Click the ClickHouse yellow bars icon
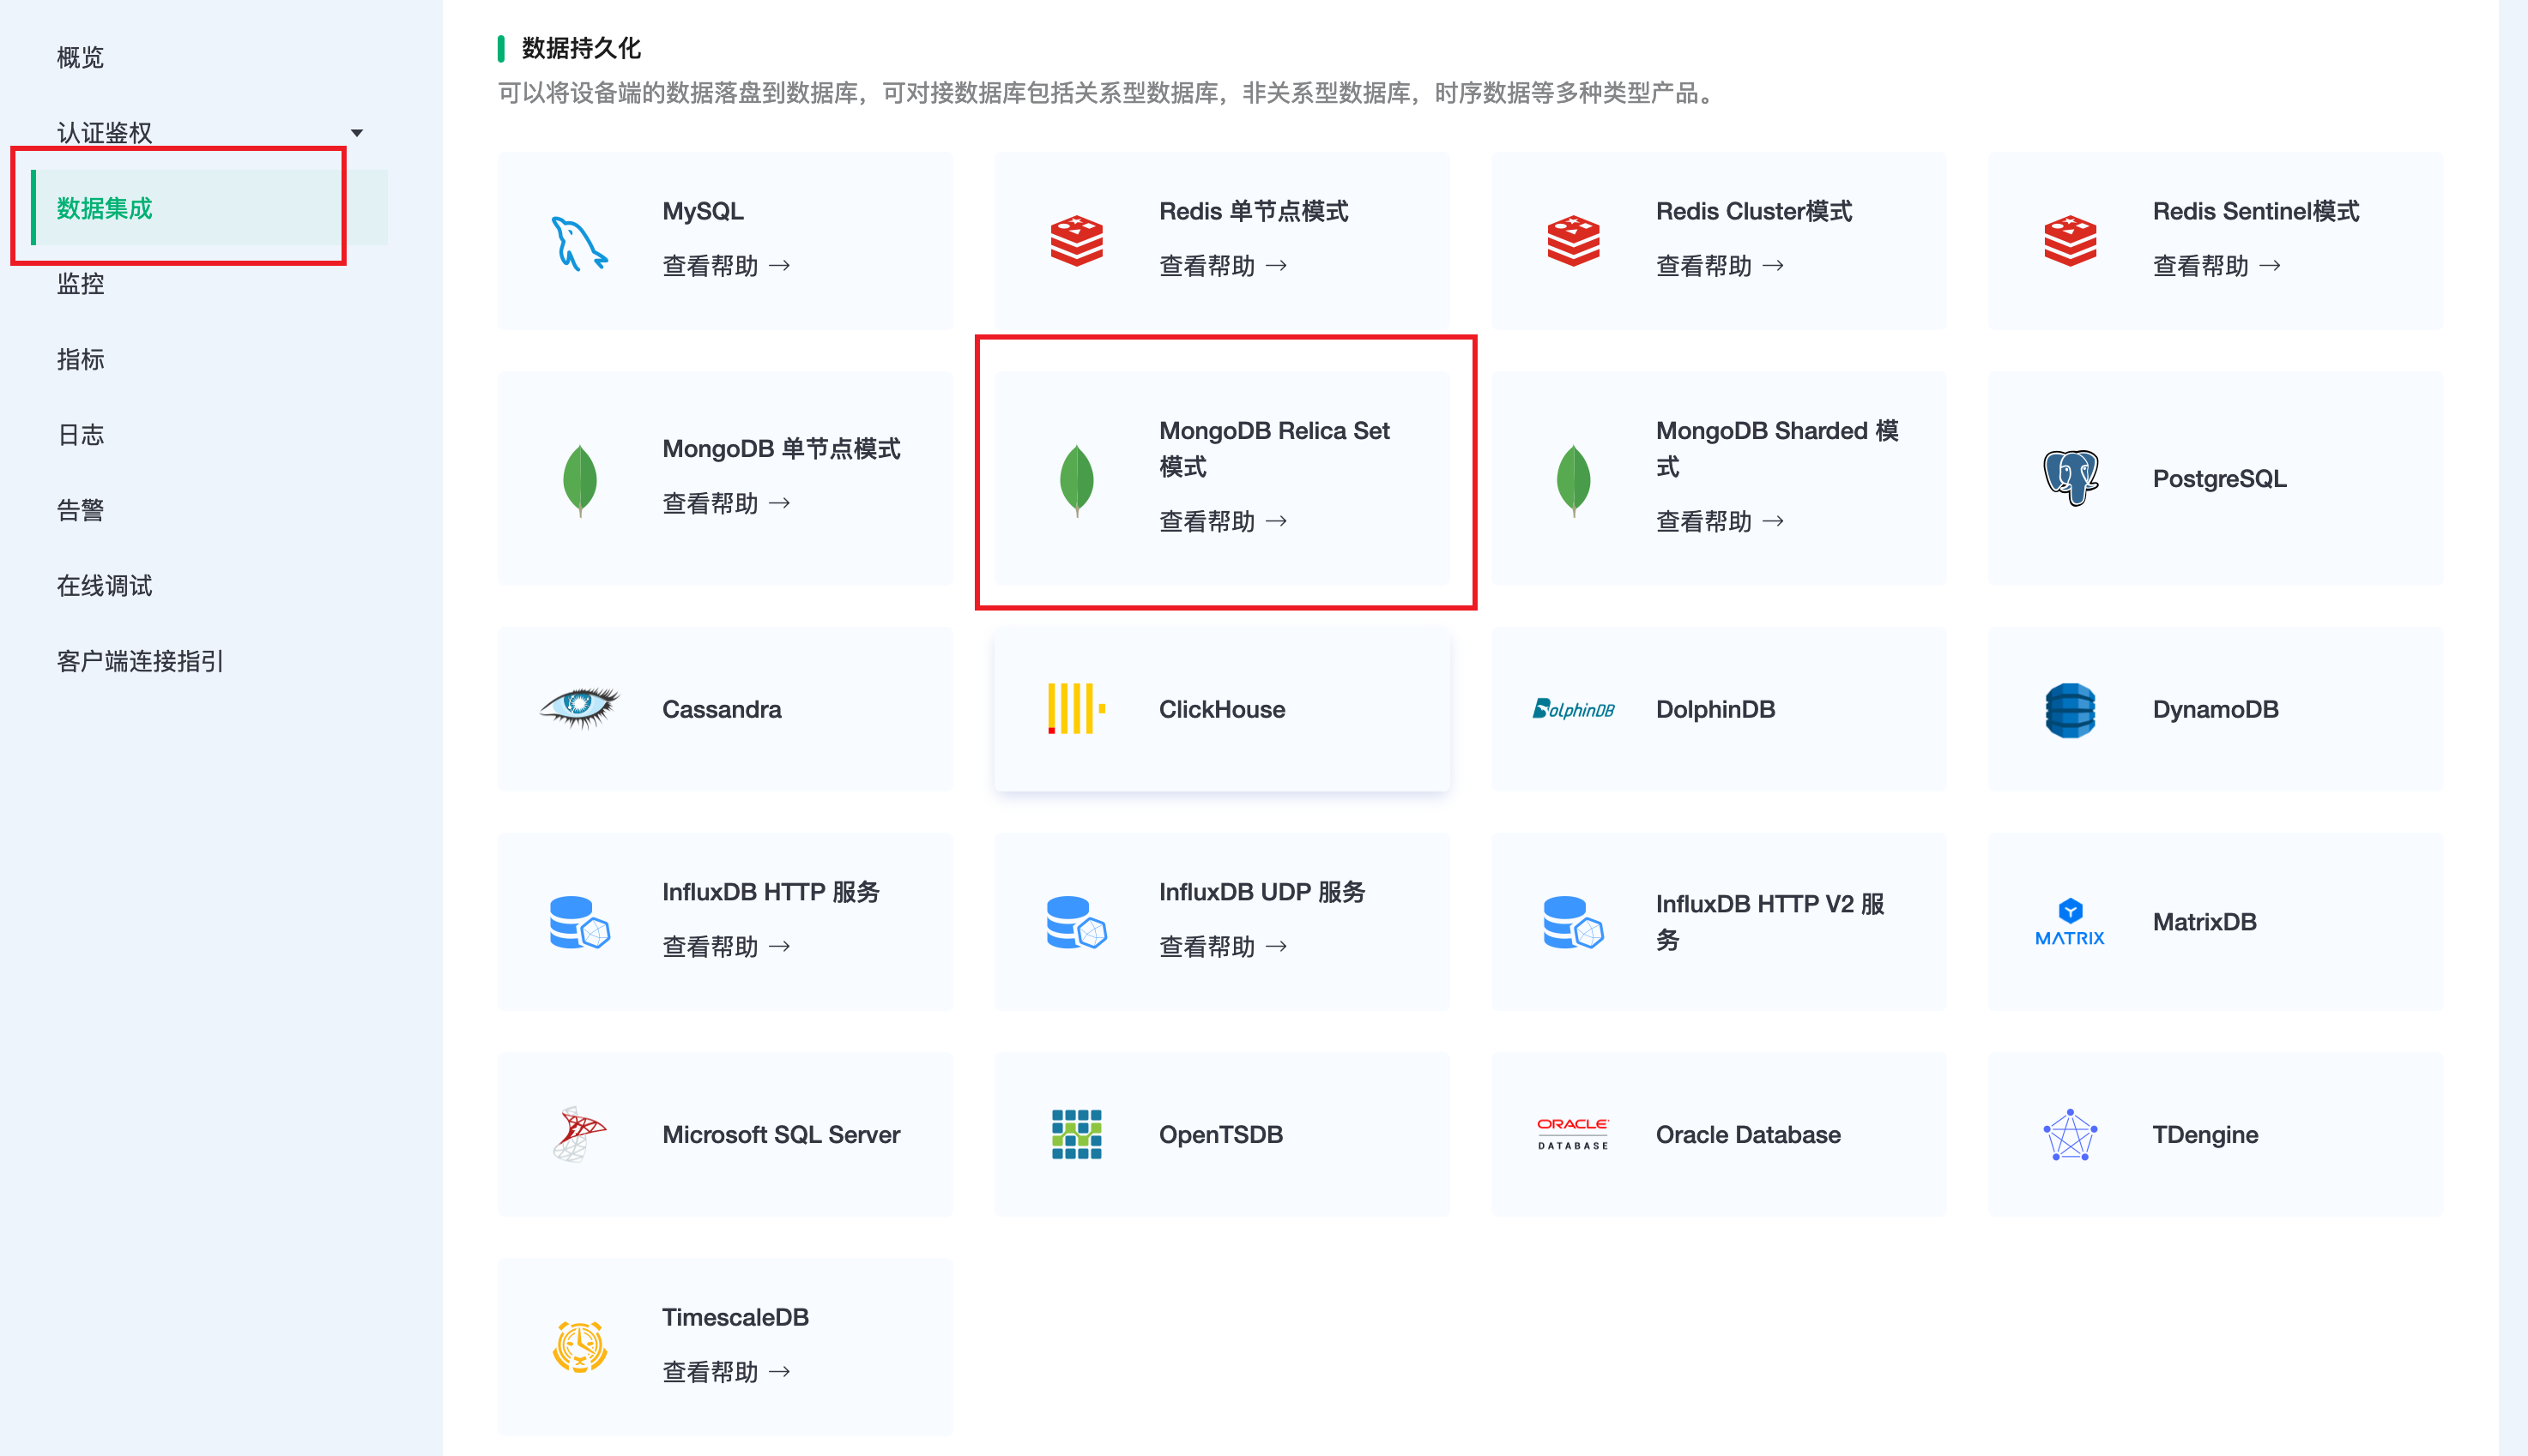Image resolution: width=2528 pixels, height=1456 pixels. click(1075, 709)
